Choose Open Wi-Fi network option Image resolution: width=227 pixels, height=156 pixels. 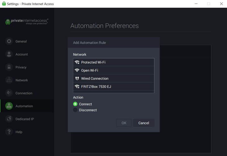[x=114, y=70]
